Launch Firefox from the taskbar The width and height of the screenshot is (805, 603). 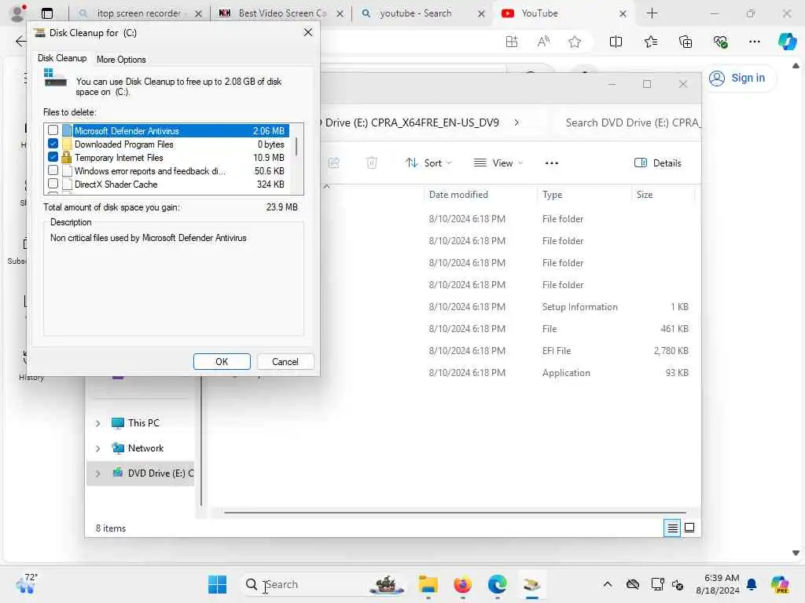tap(462, 584)
